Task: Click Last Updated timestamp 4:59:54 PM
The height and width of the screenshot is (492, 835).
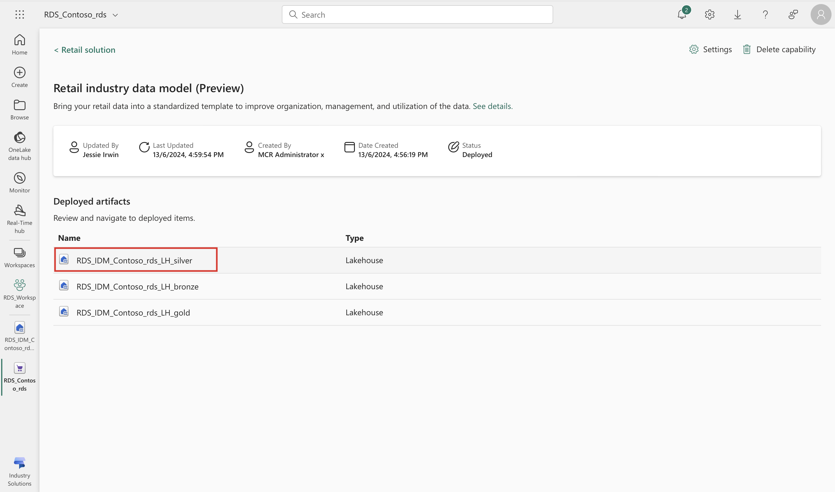Action: [x=188, y=154]
